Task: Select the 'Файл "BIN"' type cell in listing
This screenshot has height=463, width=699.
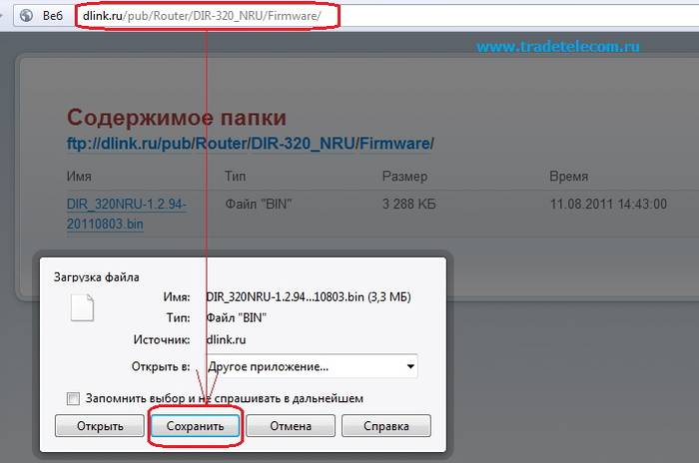Action: [258, 205]
